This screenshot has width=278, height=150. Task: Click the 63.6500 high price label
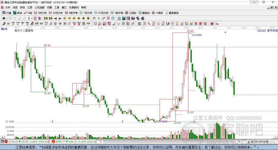(x=197, y=35)
